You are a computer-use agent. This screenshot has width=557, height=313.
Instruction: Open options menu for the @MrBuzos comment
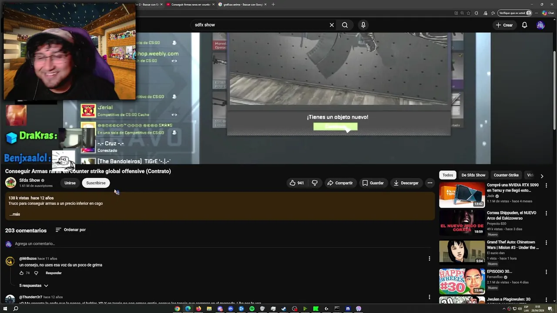pyautogui.click(x=429, y=259)
